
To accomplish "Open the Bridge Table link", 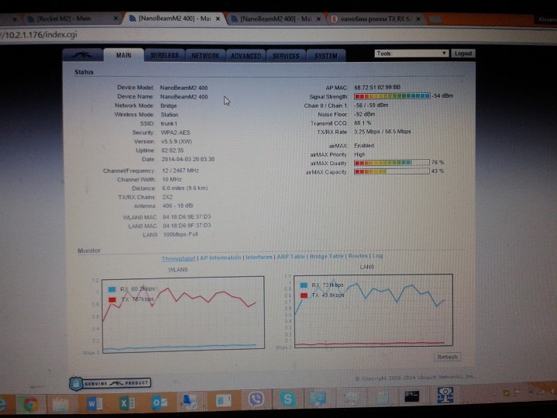I will (326, 256).
